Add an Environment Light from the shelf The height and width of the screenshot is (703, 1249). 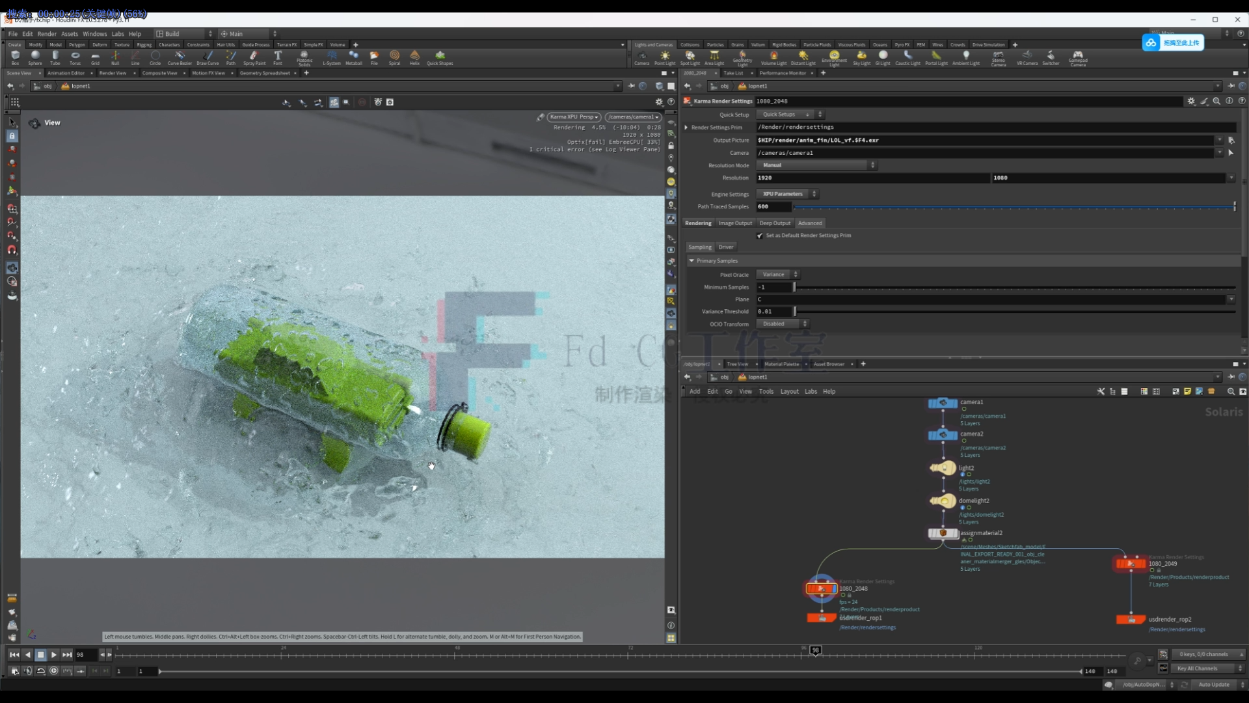tap(835, 57)
